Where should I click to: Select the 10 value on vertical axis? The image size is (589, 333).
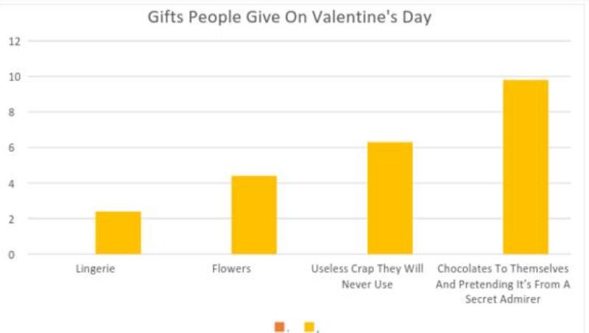tap(14, 77)
